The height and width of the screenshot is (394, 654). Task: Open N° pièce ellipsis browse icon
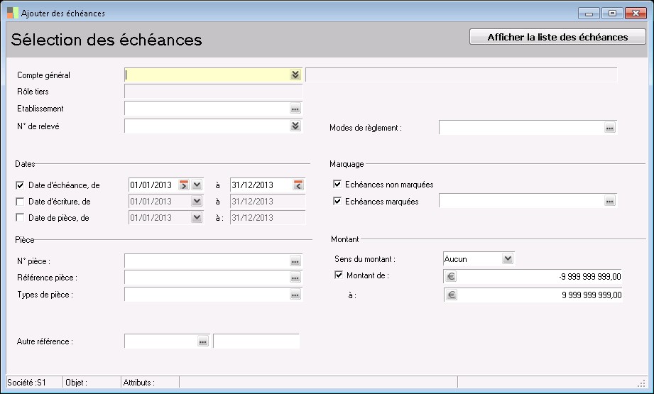click(x=295, y=261)
